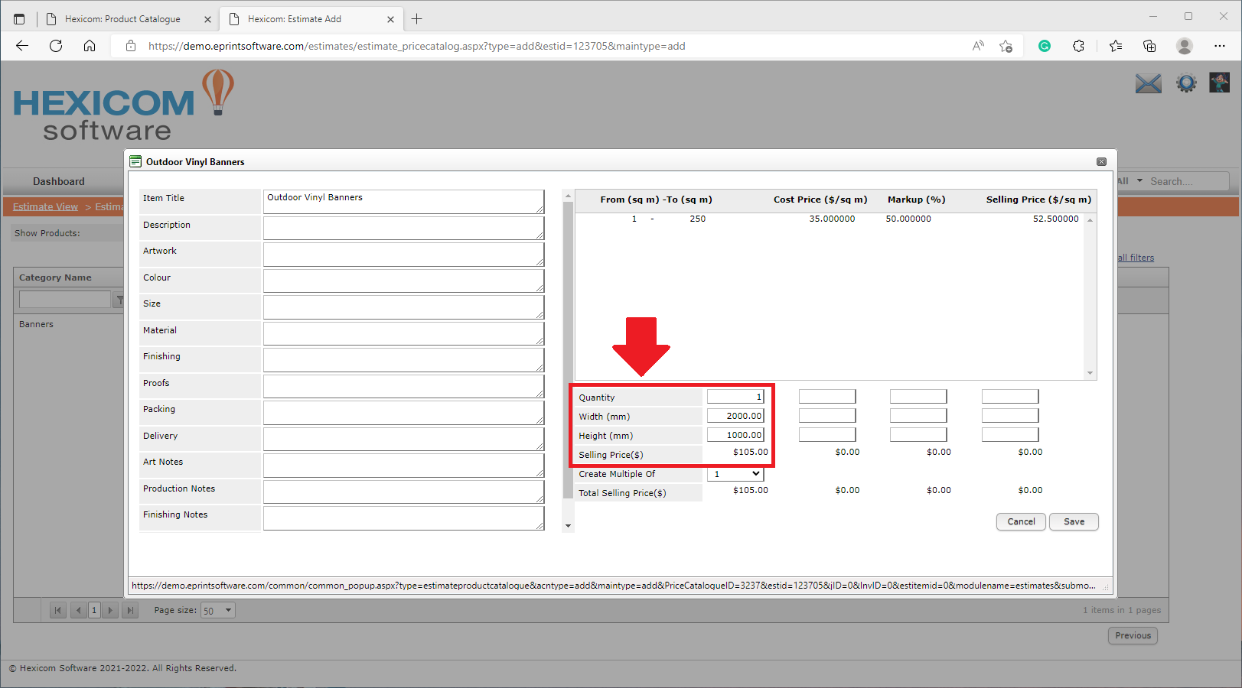1242x688 pixels.
Task: Click the browser back arrow
Action: click(22, 46)
